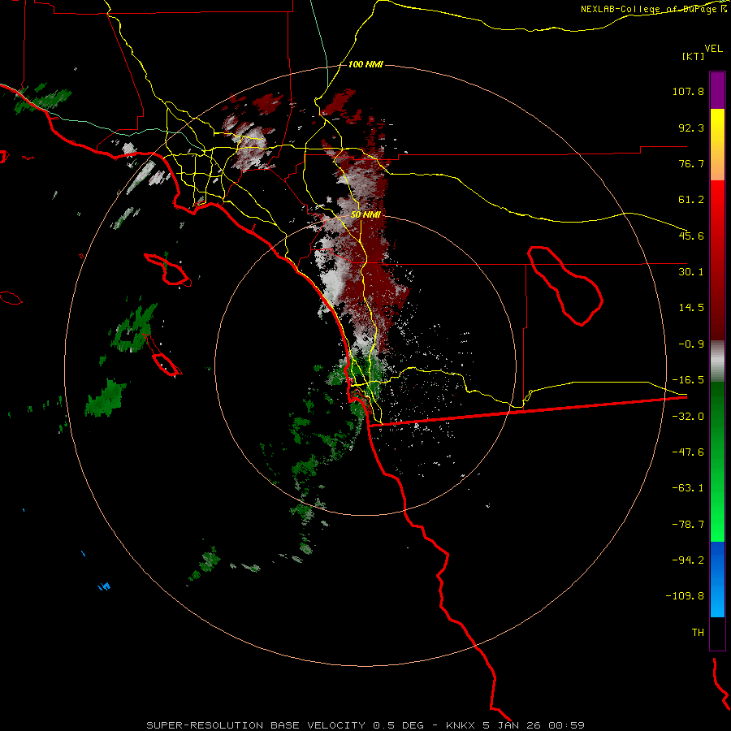The image size is (731, 731).
Task: Select the 14.5 legend value
Action: (x=691, y=308)
